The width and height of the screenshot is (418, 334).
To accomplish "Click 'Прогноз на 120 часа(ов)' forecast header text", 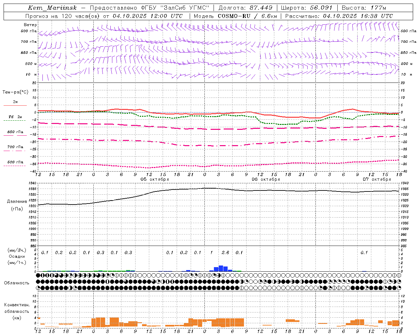I will click(x=63, y=16).
